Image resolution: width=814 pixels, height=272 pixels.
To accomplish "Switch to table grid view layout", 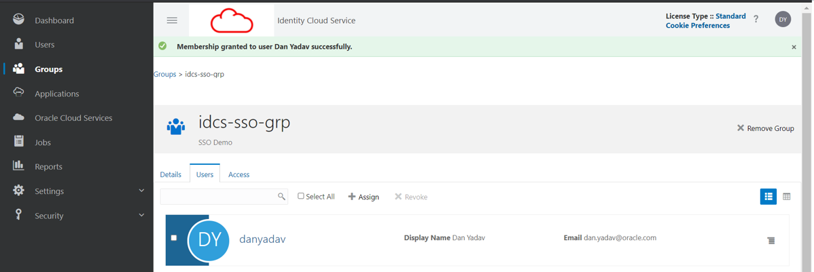I will 787,196.
